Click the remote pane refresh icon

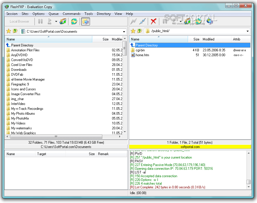click(x=198, y=21)
